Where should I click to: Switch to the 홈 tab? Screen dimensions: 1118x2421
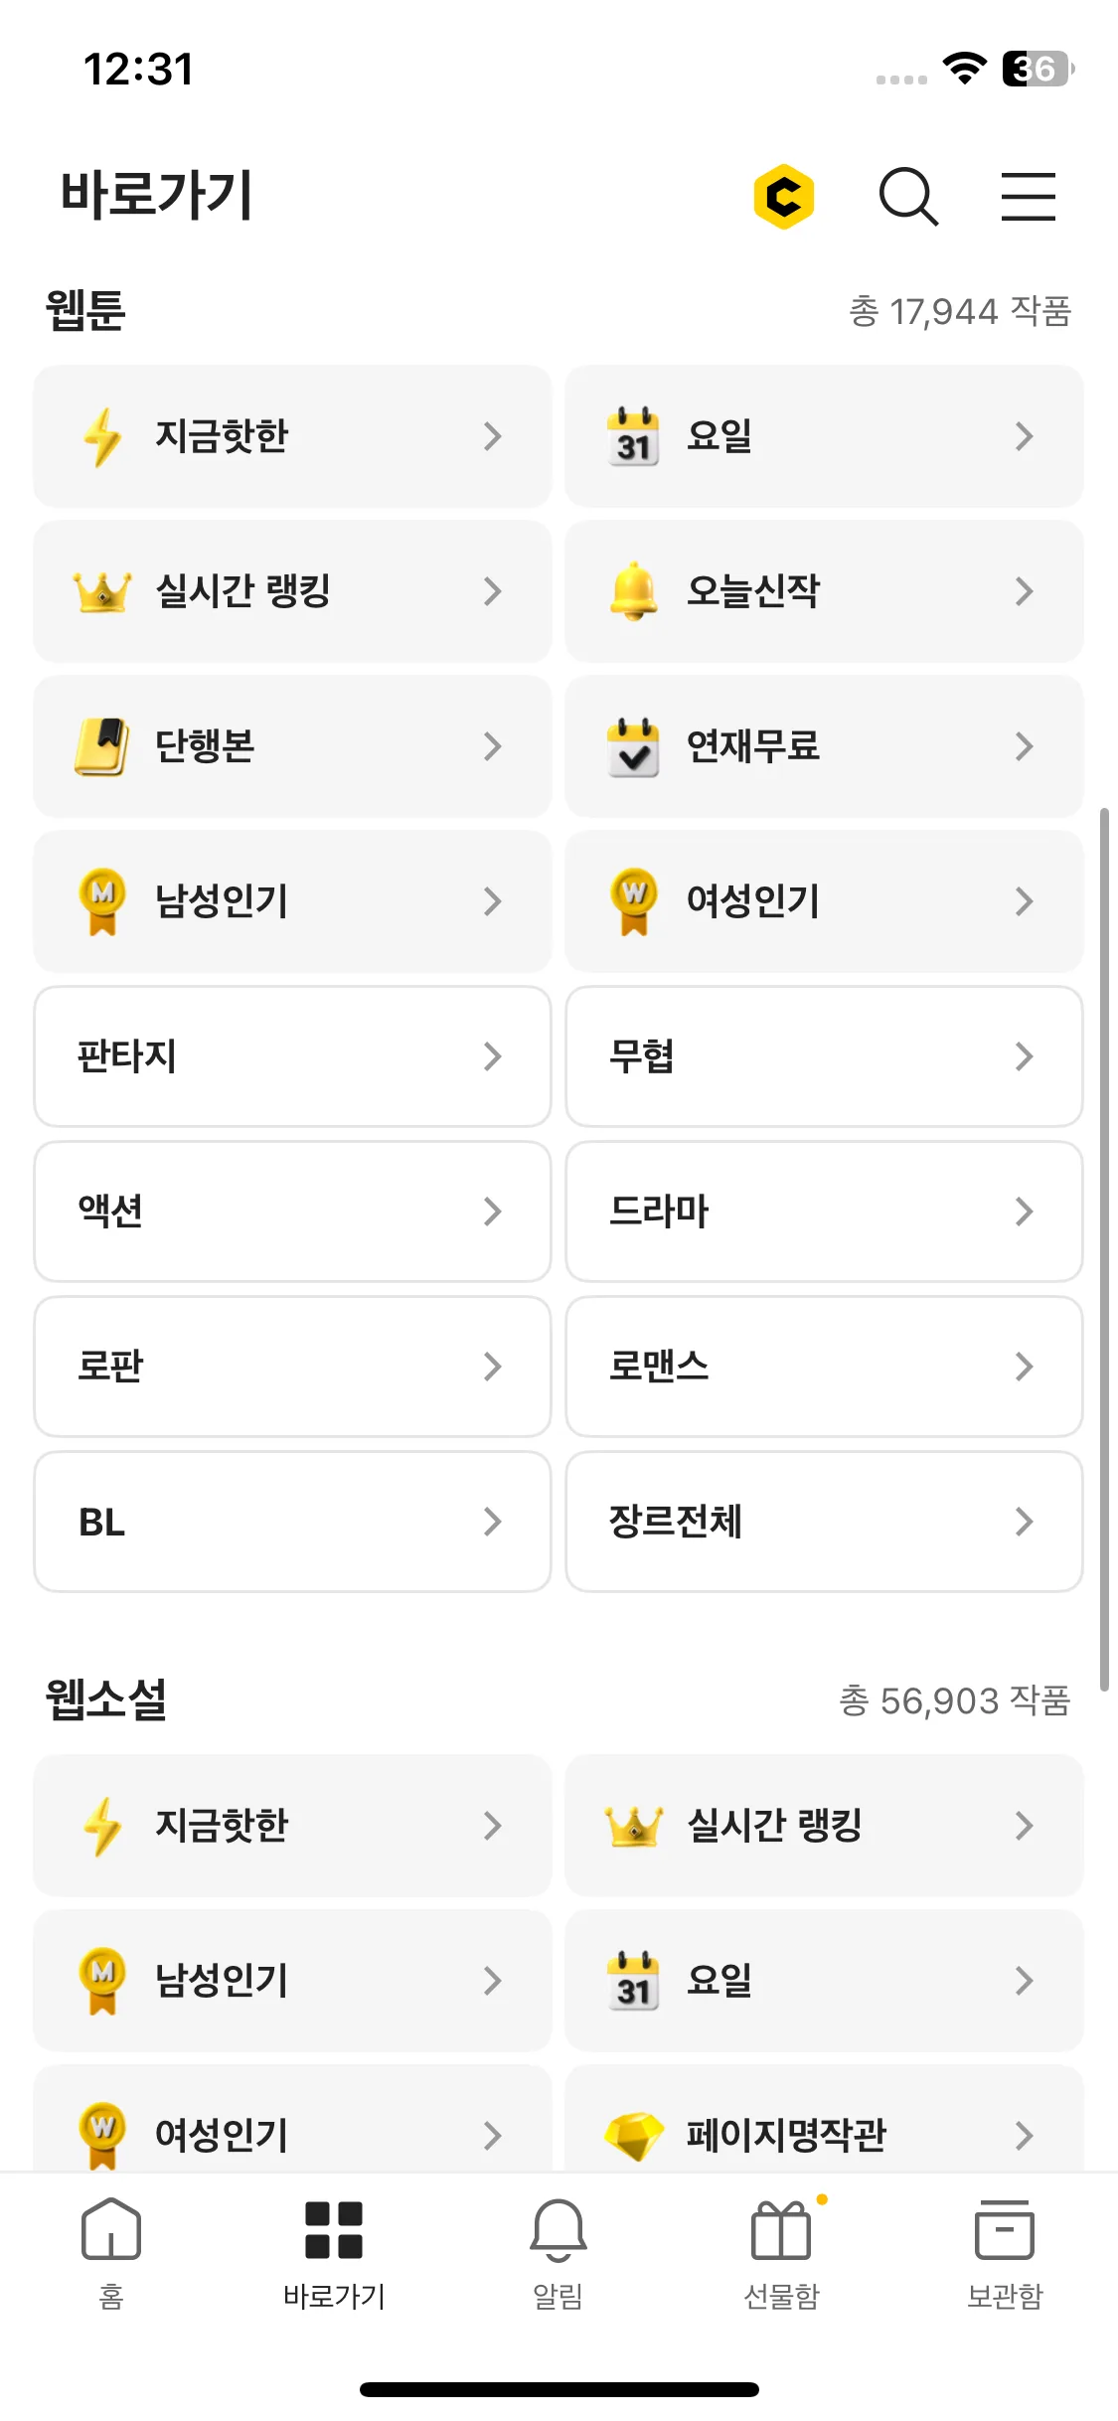pyautogui.click(x=111, y=2253)
